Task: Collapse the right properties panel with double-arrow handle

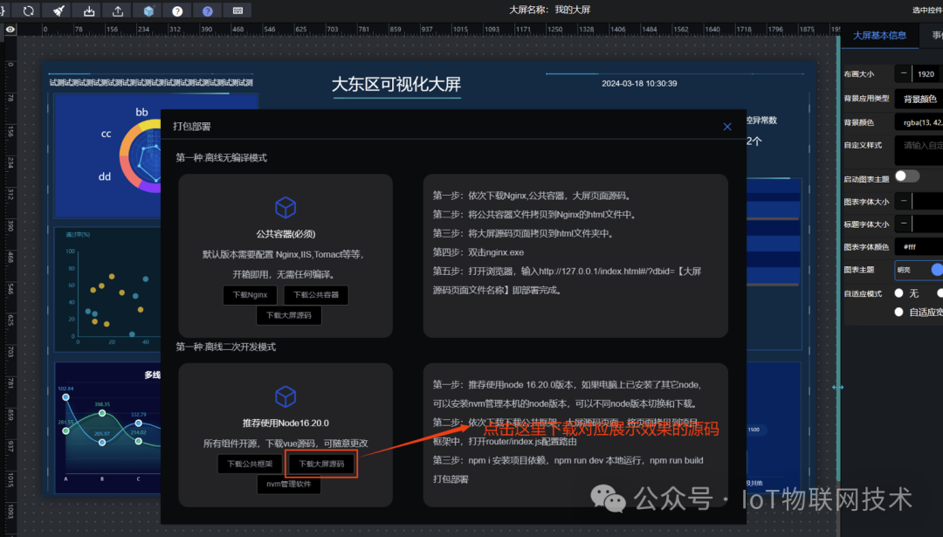Action: pyautogui.click(x=838, y=387)
